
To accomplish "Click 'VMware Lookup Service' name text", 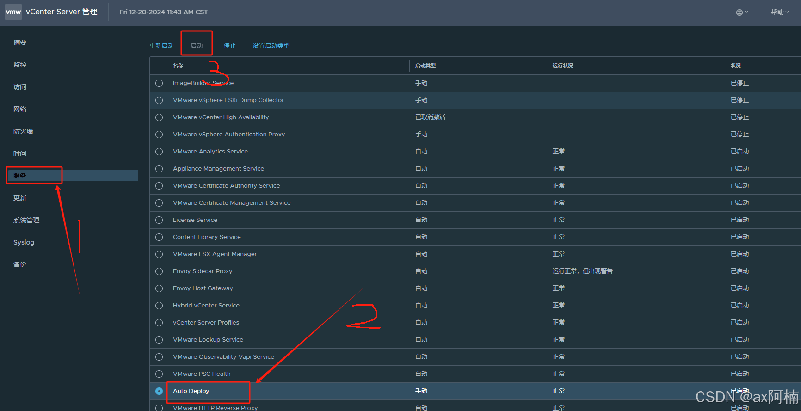I will click(x=208, y=340).
